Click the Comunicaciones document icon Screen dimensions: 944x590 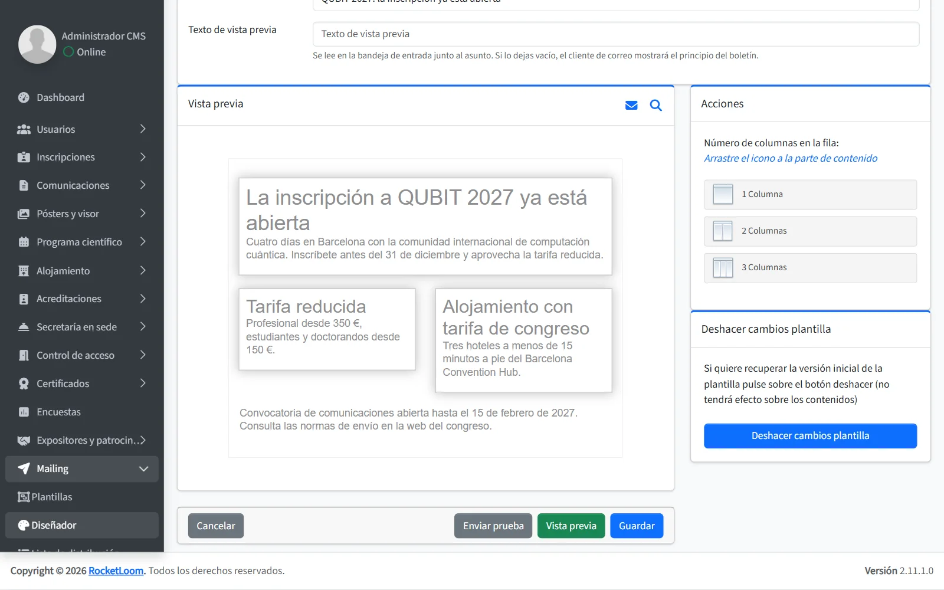pyautogui.click(x=24, y=186)
